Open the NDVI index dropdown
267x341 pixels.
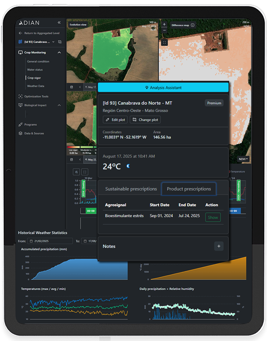coord(243,159)
